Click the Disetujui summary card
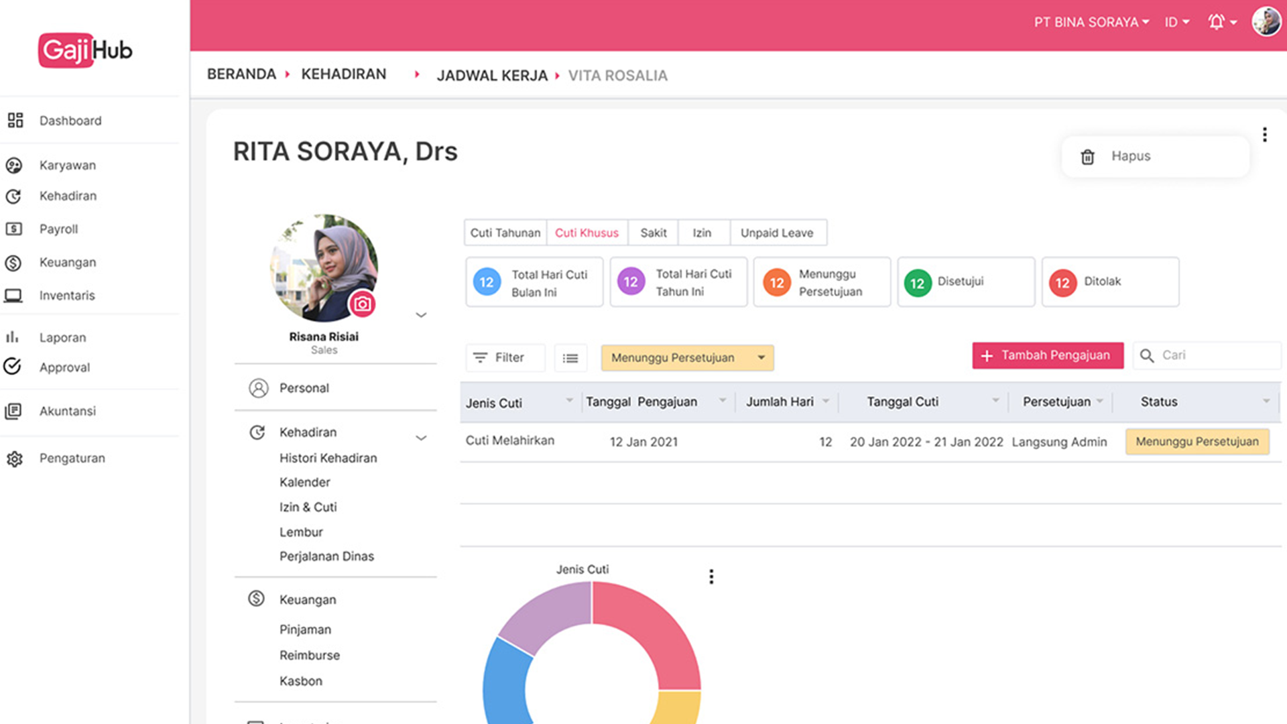 pos(966,282)
